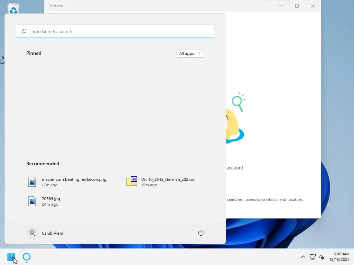Click the magnifier icon in search box
The height and width of the screenshot is (265, 354).
pos(24,31)
